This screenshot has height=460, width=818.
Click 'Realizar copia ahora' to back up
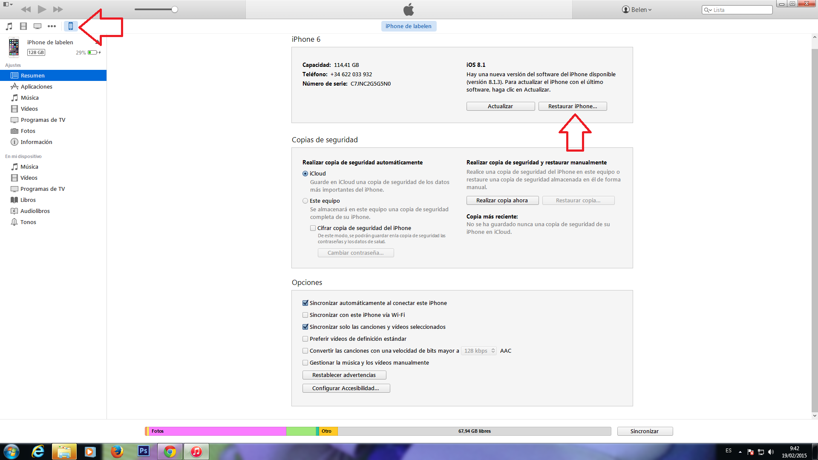(x=502, y=200)
